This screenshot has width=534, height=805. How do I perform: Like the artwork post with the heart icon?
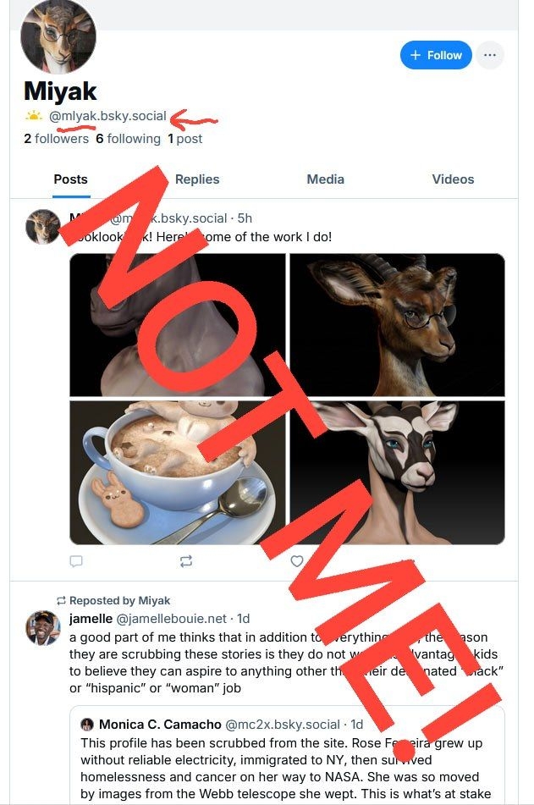click(297, 561)
